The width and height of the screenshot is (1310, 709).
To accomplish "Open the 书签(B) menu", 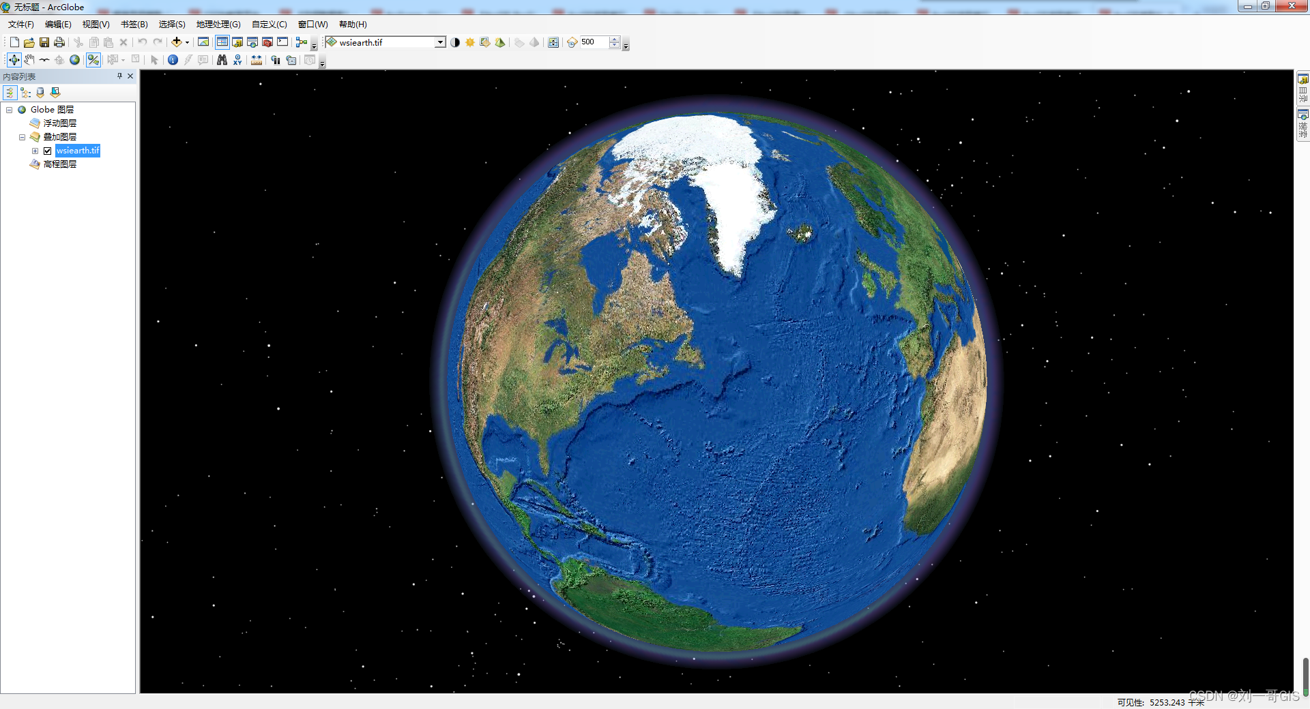I will (x=134, y=25).
